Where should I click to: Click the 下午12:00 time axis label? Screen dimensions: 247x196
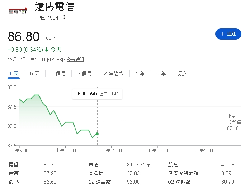158,151
